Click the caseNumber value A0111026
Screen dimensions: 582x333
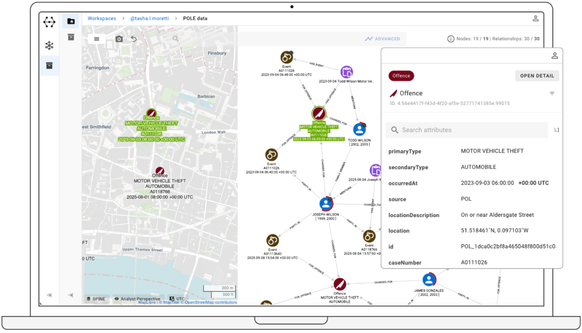pyautogui.click(x=474, y=262)
